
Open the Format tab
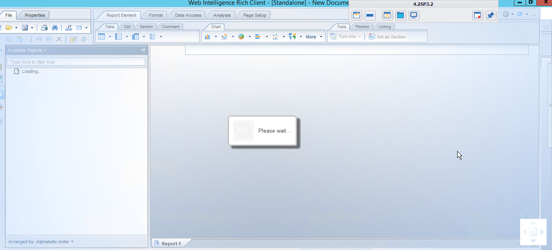(x=156, y=15)
